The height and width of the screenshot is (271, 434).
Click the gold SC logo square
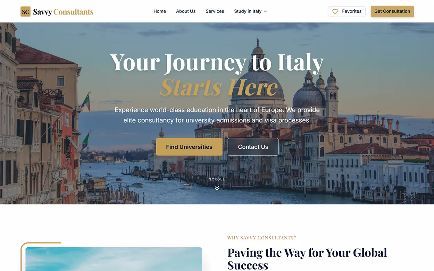coord(25,11)
